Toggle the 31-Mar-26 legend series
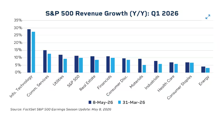Viewport: 224px width, 121px height. tap(131, 102)
